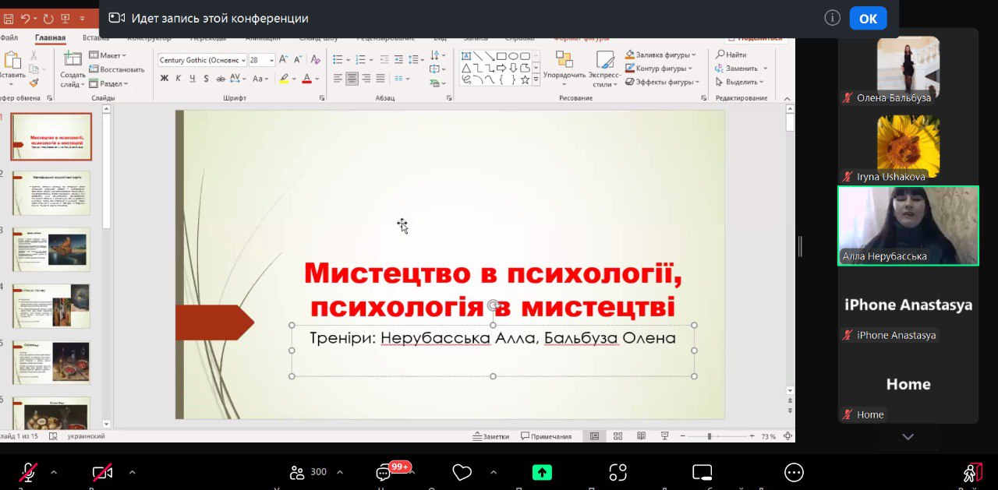Click Восстановить reset slide button
Image resolution: width=998 pixels, height=490 pixels.
point(116,69)
